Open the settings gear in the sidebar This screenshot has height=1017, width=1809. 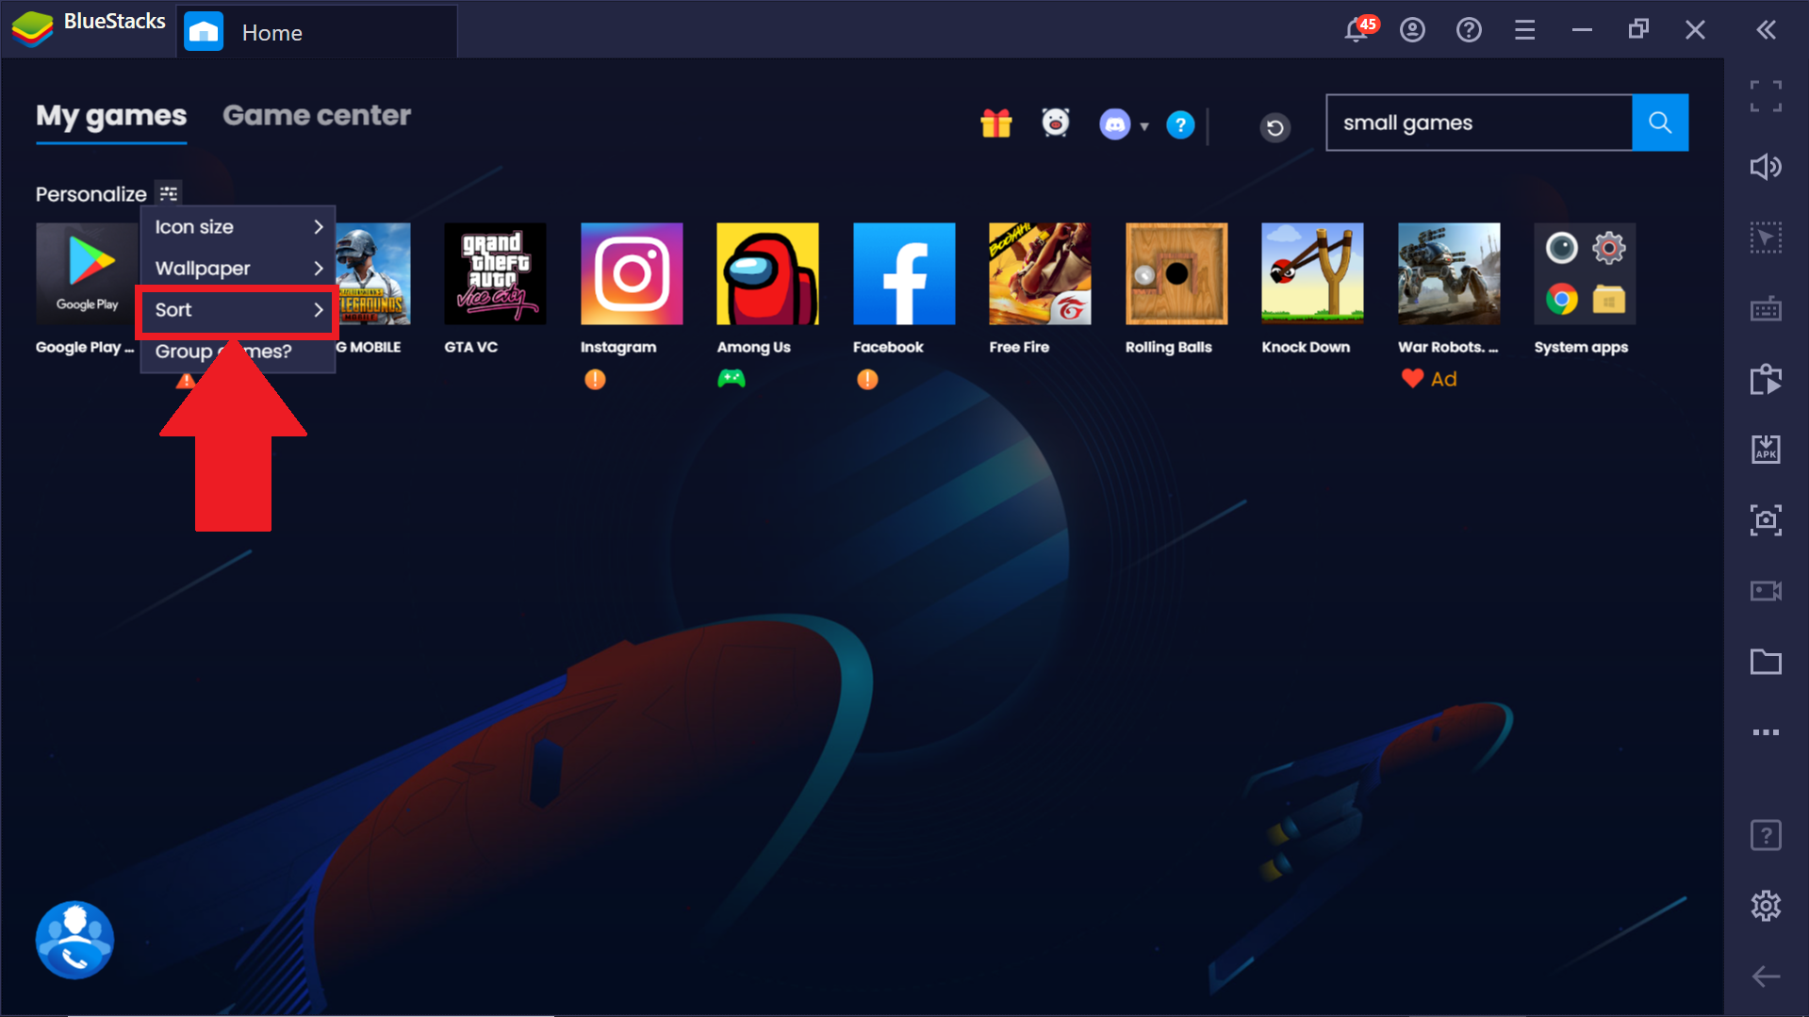tap(1766, 906)
